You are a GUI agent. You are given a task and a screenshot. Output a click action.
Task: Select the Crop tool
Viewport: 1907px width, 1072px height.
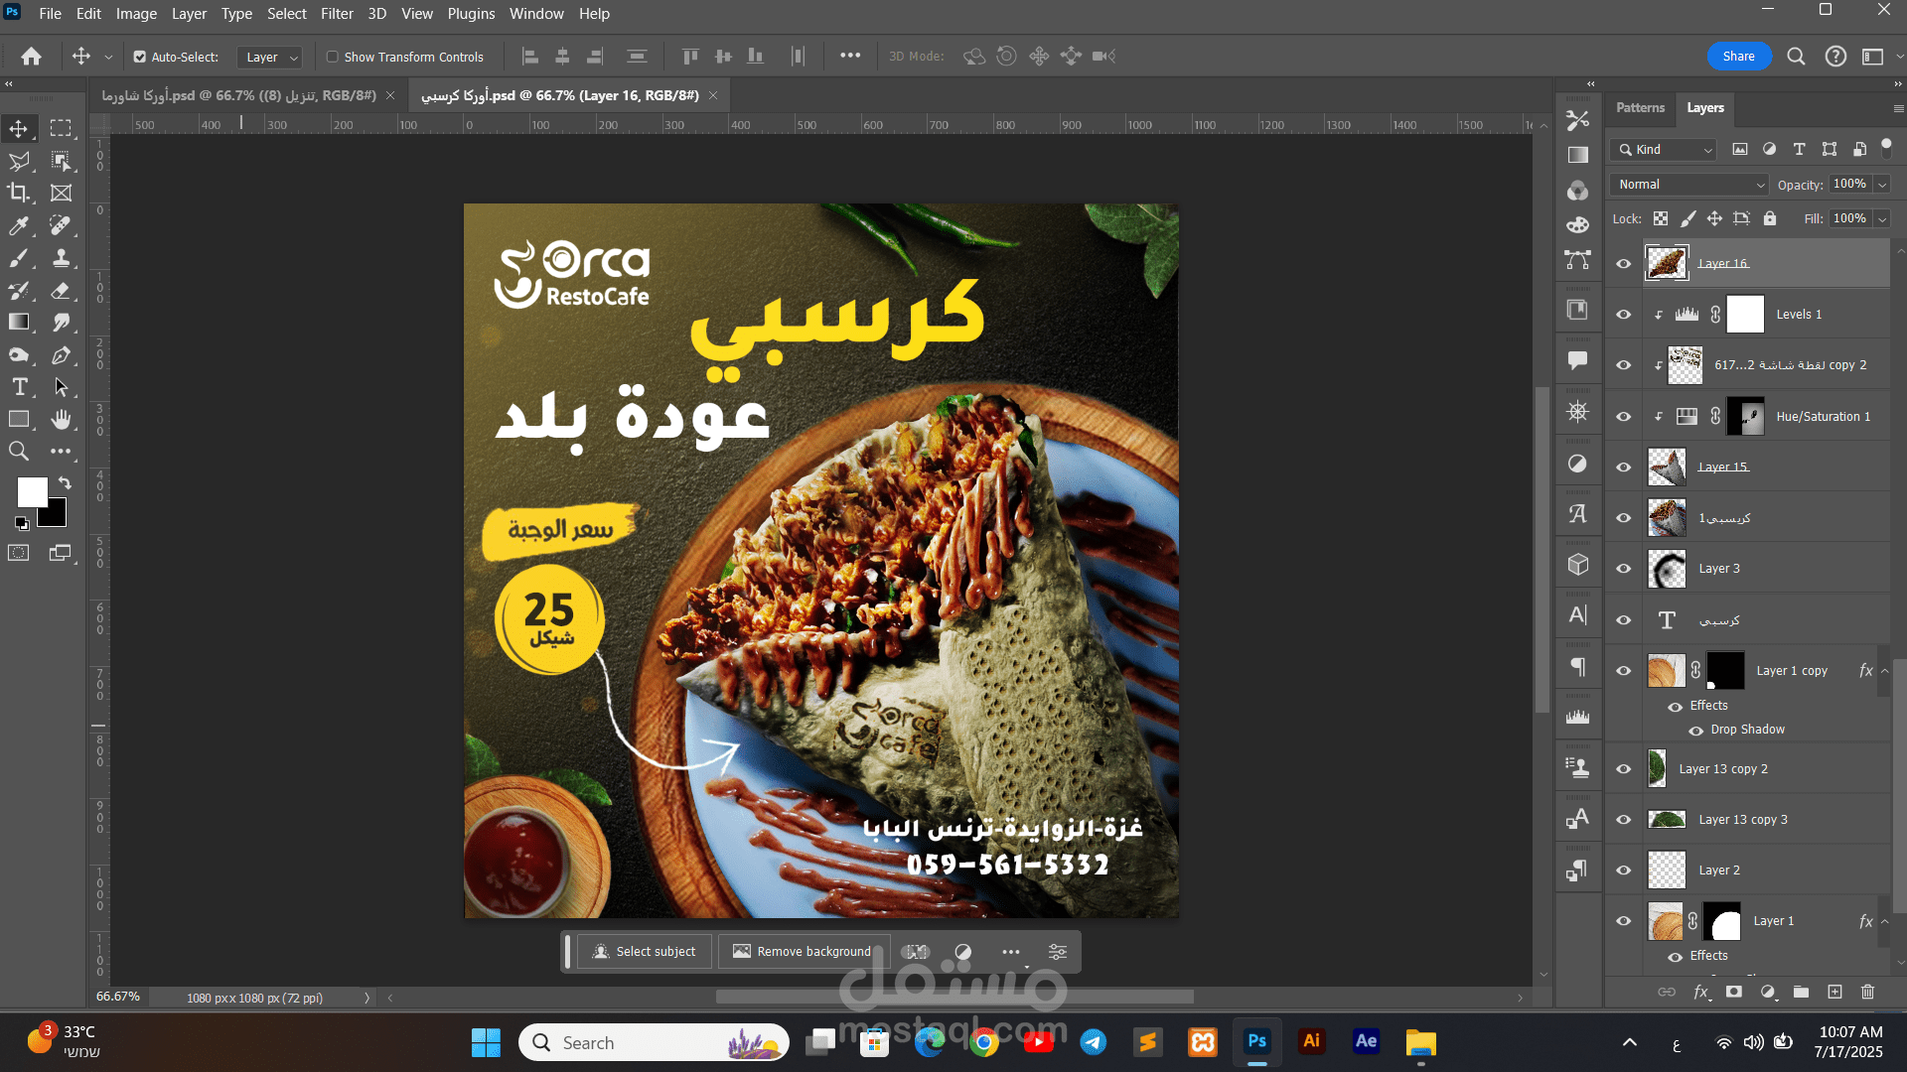pyautogui.click(x=19, y=193)
